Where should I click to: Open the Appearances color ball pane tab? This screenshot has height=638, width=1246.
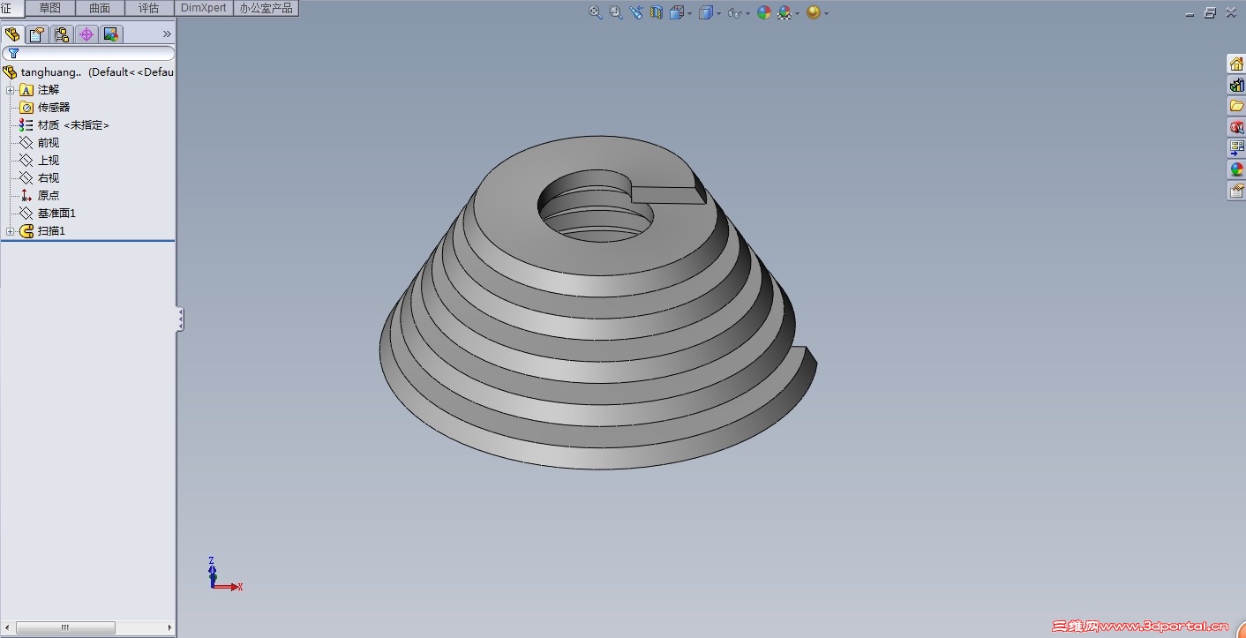(1236, 169)
